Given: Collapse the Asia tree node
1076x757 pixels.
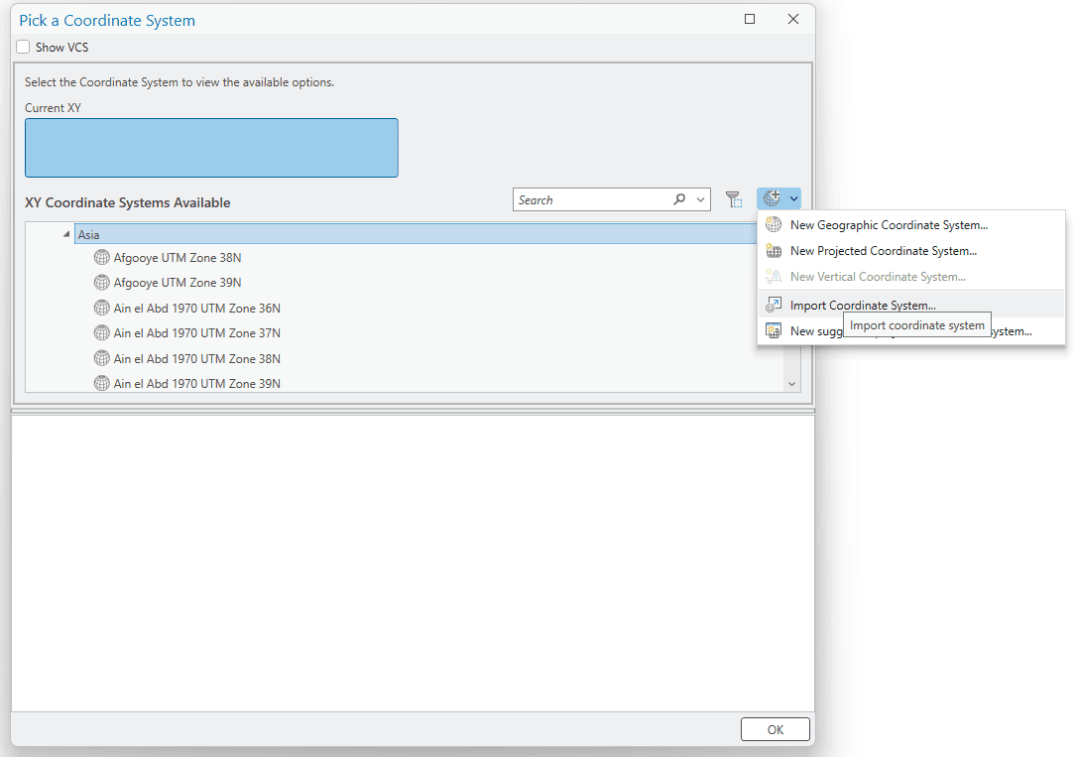Looking at the screenshot, I should (66, 234).
